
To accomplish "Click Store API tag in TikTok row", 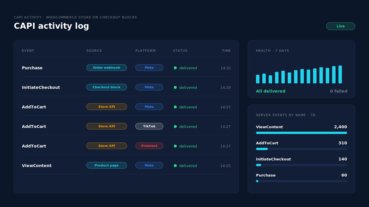I will pyautogui.click(x=107, y=126).
